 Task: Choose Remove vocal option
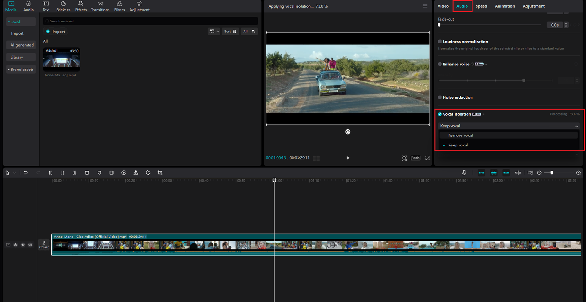509,135
